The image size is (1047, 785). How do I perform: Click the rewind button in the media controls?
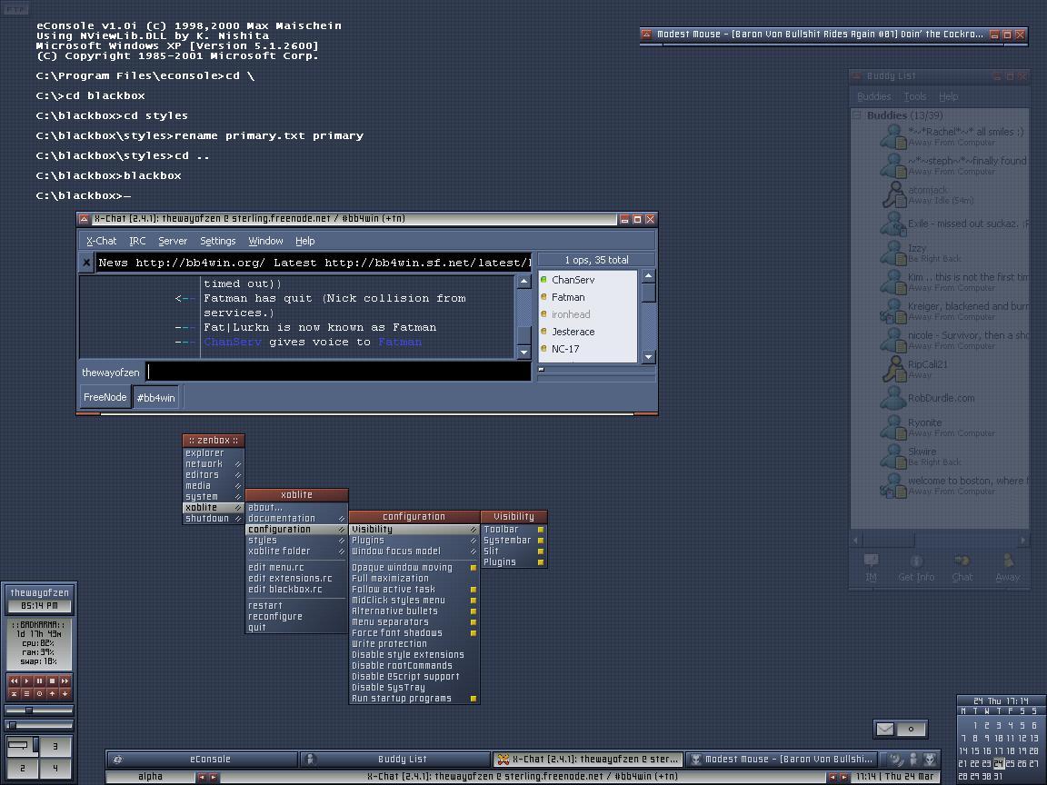point(14,681)
